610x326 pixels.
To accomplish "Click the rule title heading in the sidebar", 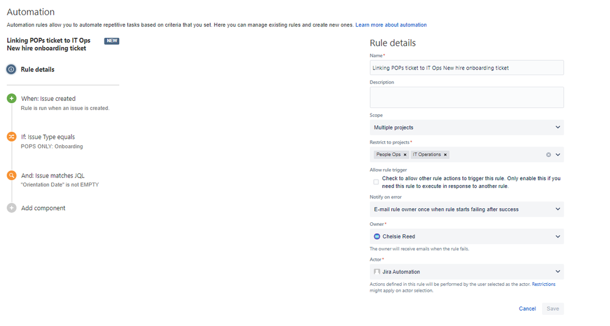I will click(x=49, y=45).
